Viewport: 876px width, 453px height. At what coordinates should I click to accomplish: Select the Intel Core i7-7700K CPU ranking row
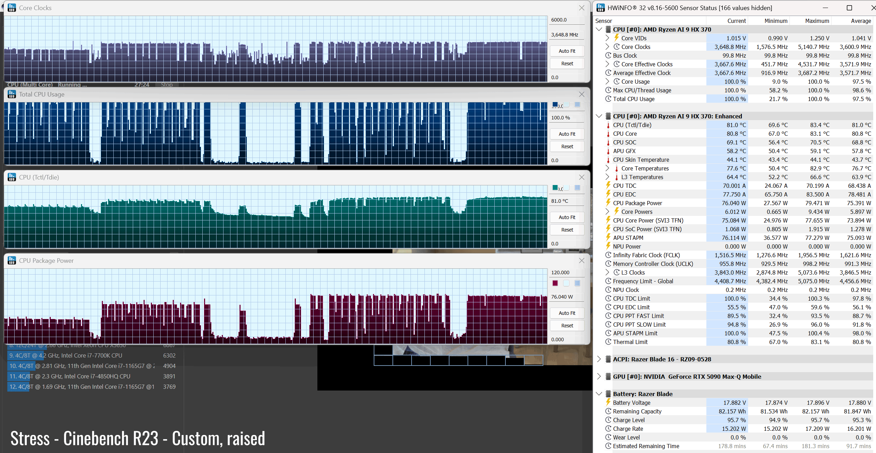[92, 355]
